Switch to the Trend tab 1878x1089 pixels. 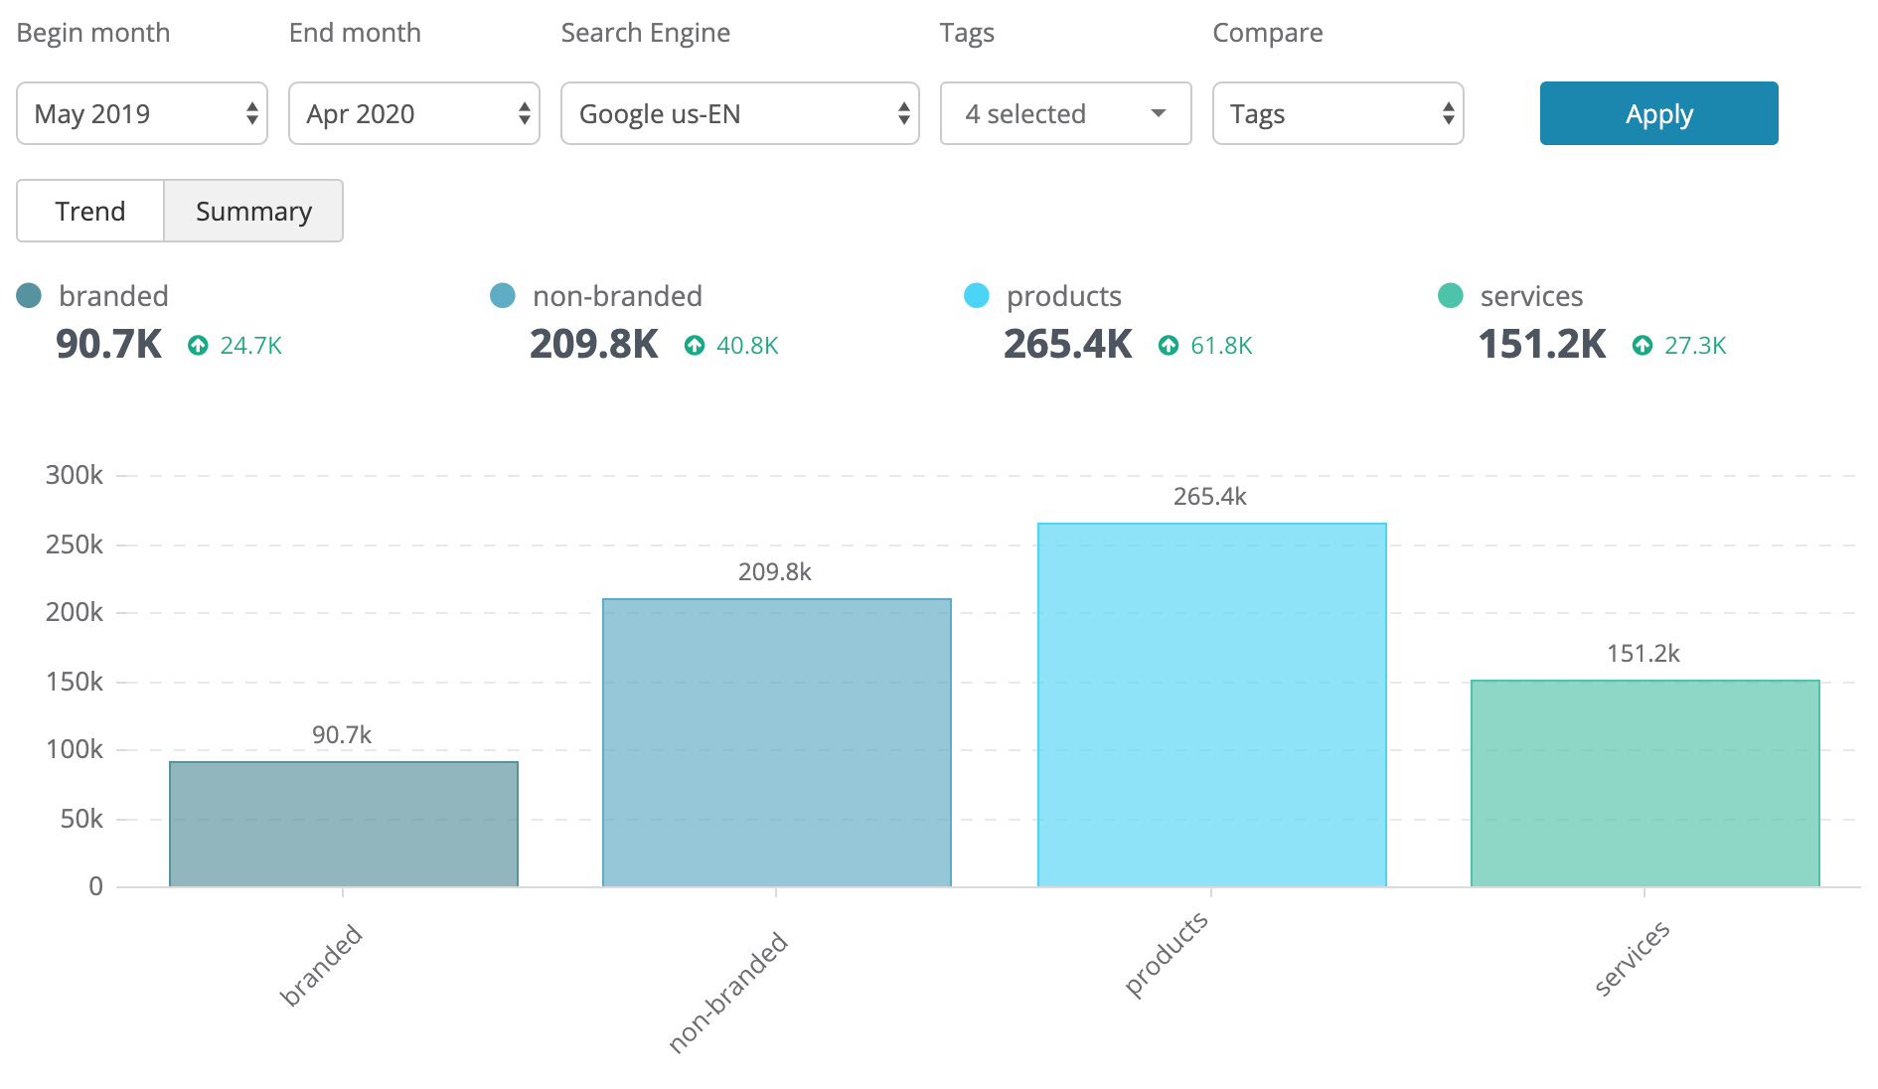[89, 211]
